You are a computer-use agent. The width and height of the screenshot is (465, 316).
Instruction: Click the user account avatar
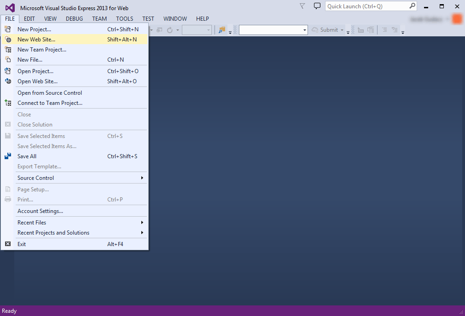(457, 19)
